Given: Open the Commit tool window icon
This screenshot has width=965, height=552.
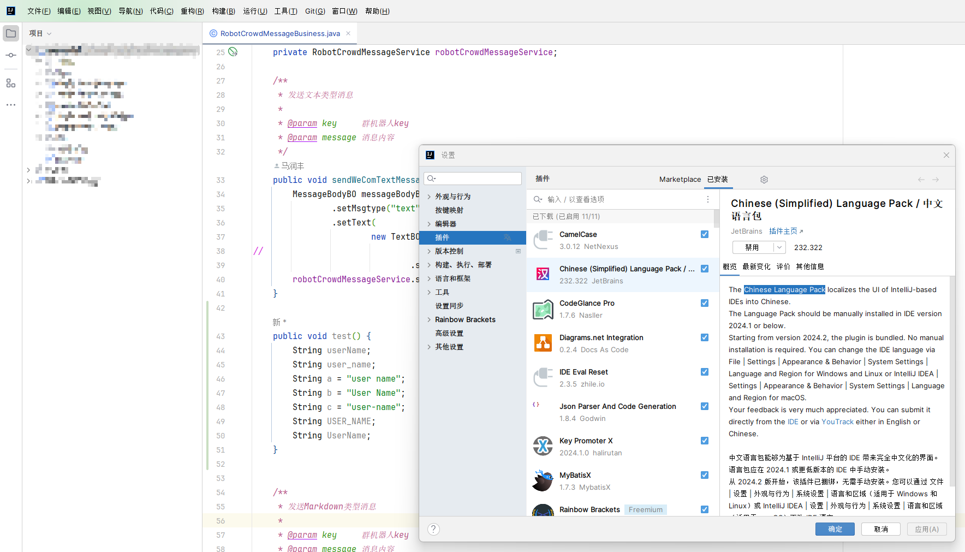Looking at the screenshot, I should click(11, 55).
